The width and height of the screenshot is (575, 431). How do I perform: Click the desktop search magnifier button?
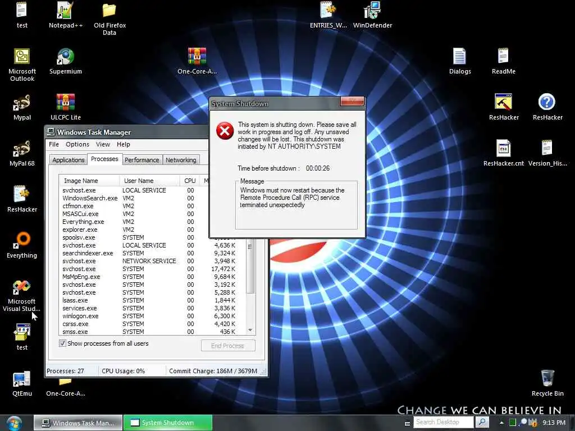point(482,422)
